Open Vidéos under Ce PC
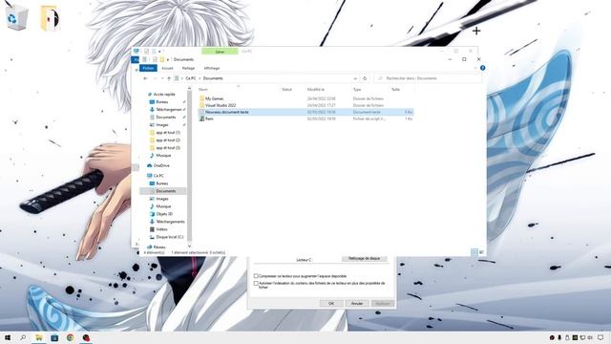611x344 pixels. coord(161,229)
